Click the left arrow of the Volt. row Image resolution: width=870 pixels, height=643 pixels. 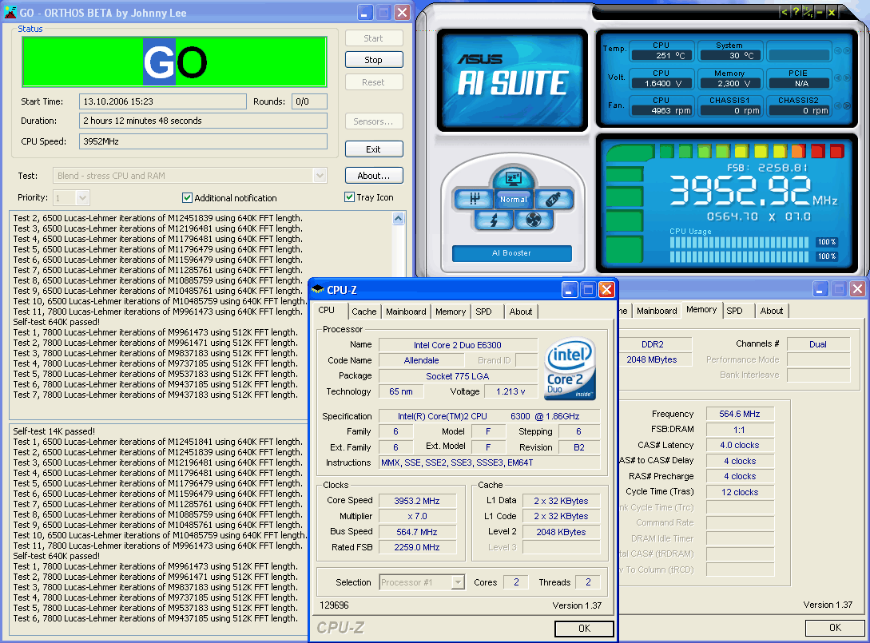point(838,78)
